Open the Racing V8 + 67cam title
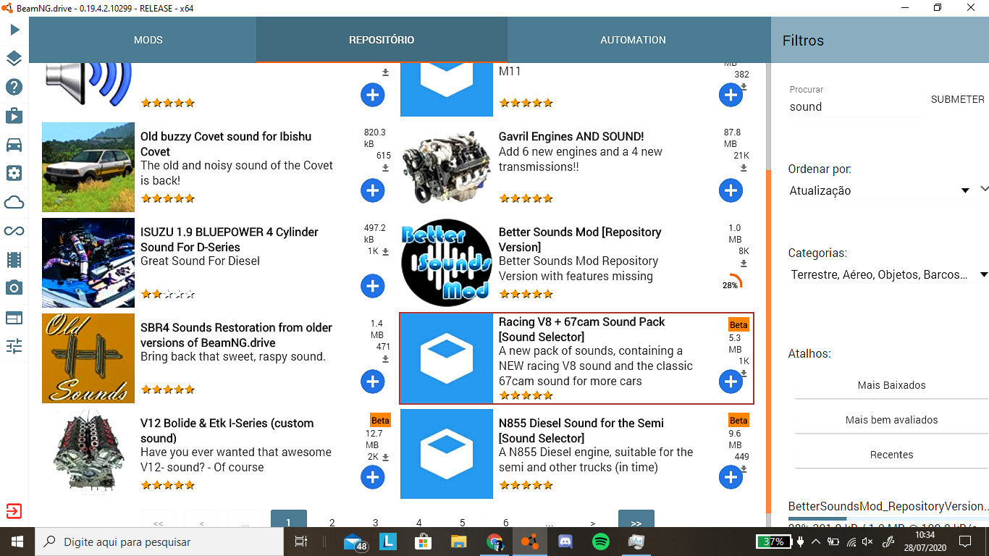 (582, 329)
